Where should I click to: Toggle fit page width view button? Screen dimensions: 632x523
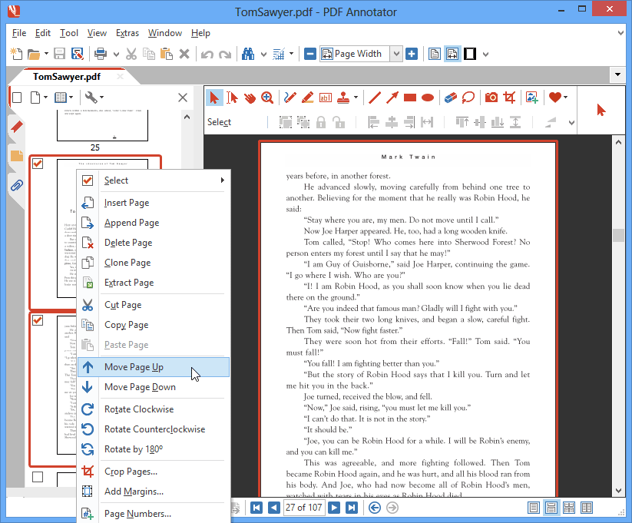[452, 54]
